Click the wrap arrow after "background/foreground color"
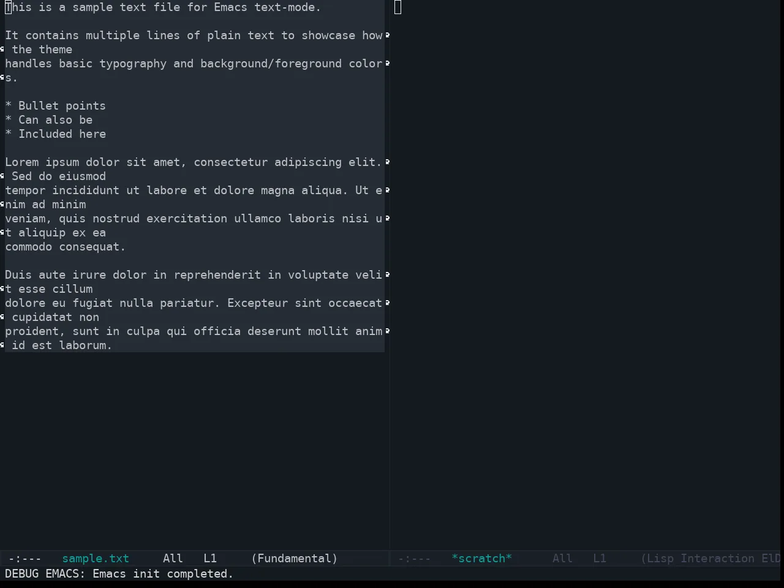The image size is (784, 588). coord(387,64)
